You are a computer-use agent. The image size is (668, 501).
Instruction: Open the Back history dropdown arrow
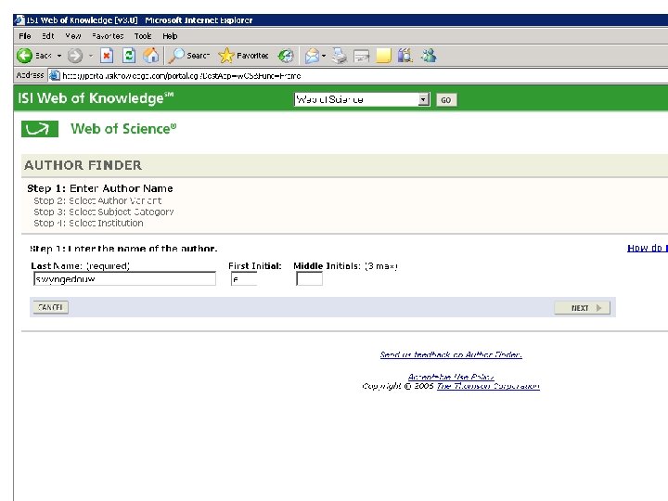click(59, 56)
